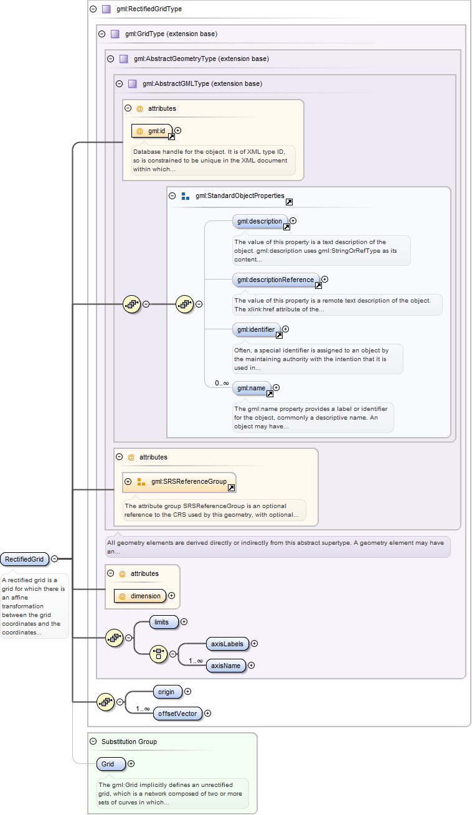Viewport: 472px width, 815px height.
Task: Follow the gml:SRSReferenceGroup reference arrow
Action: point(231,488)
